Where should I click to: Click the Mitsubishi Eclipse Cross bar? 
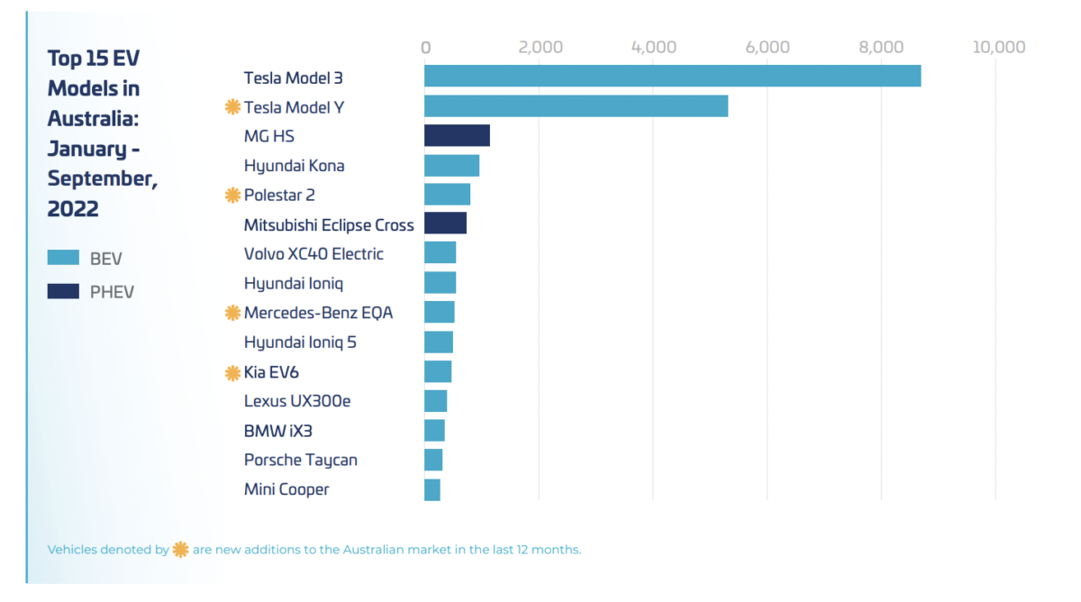pyautogui.click(x=446, y=223)
